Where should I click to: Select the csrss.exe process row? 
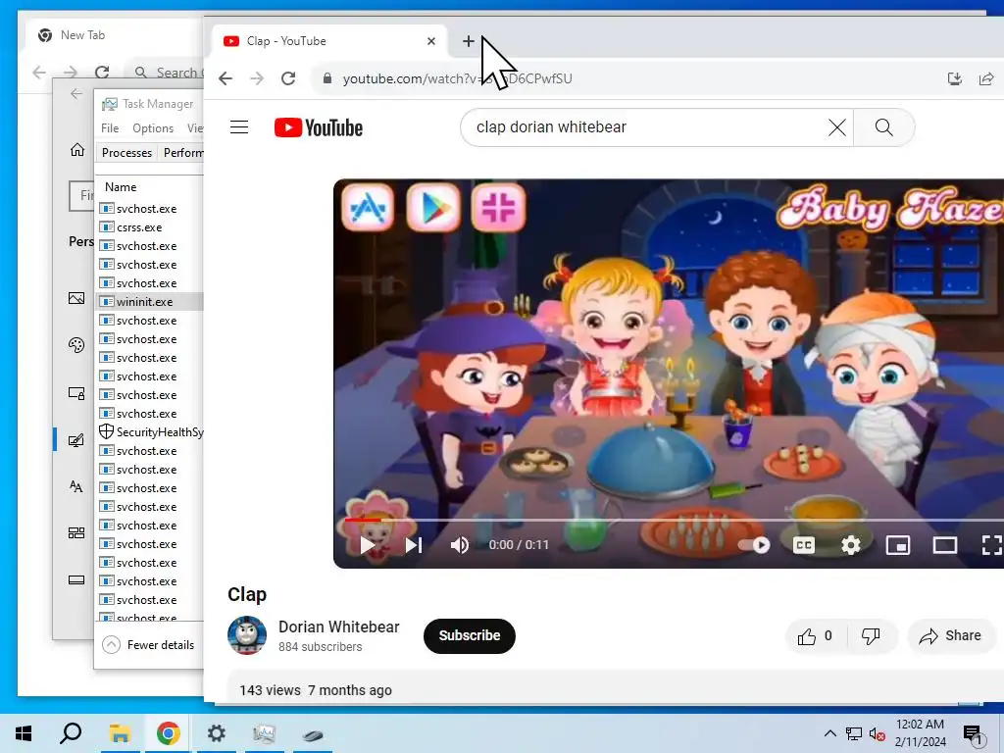pos(150,227)
